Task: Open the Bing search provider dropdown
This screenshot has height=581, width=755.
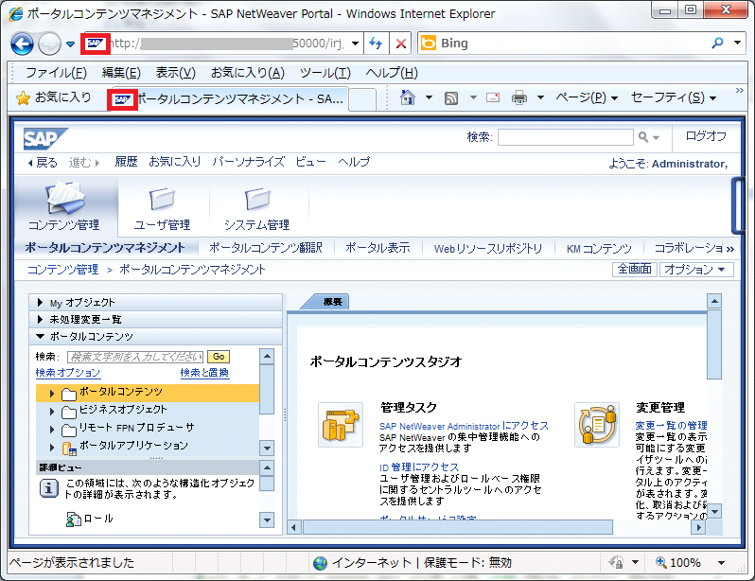Action: (x=737, y=43)
